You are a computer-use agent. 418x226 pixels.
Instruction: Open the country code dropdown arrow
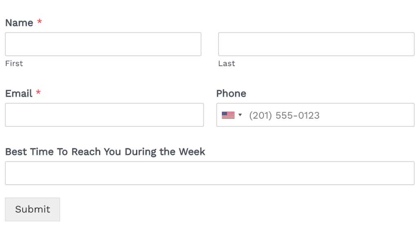click(240, 115)
